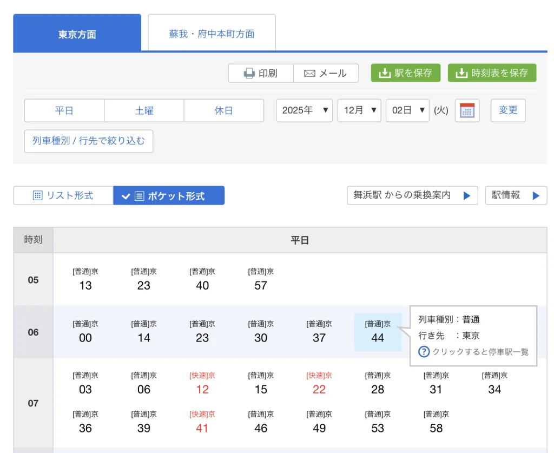Click 列車種別 / 行先で絞り込む filter button
Image resolution: width=554 pixels, height=453 pixels.
click(x=89, y=141)
